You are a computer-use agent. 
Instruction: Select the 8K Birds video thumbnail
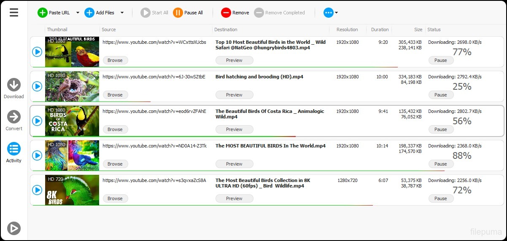click(72, 190)
